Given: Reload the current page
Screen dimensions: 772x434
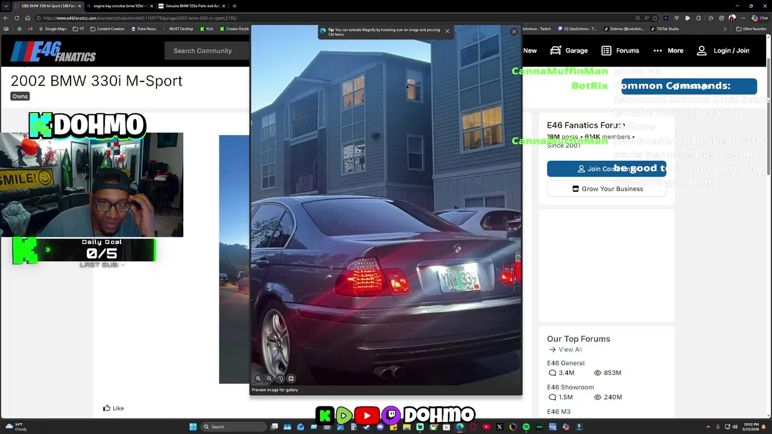Looking at the screenshot, I should pos(17,18).
